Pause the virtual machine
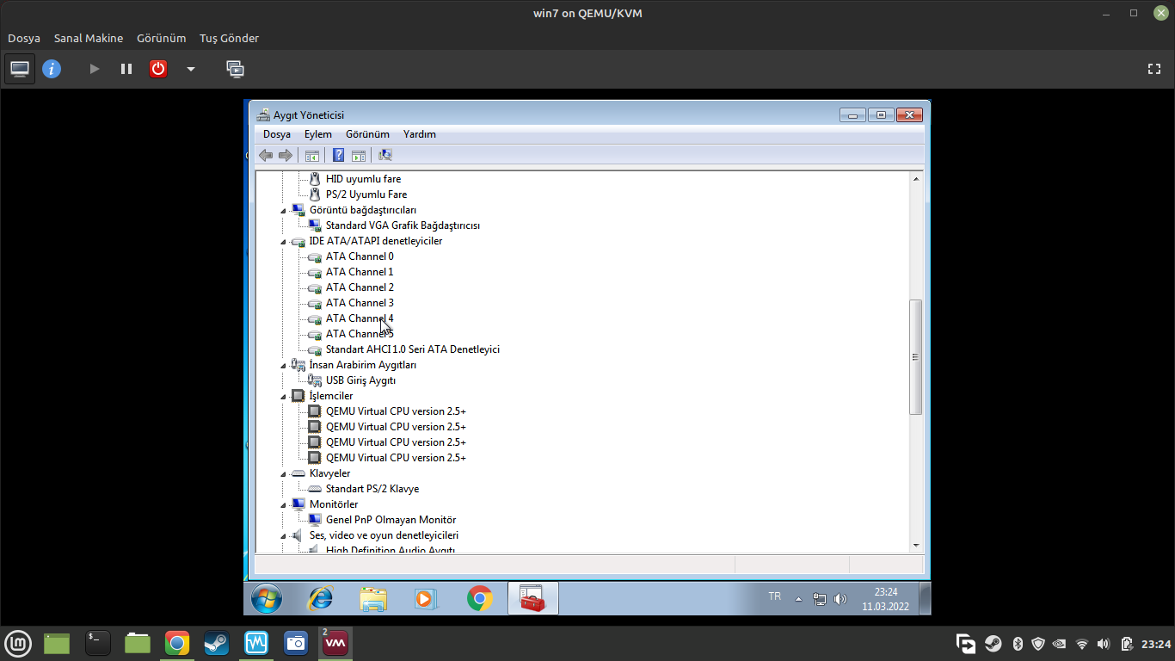1175x661 pixels. click(126, 69)
